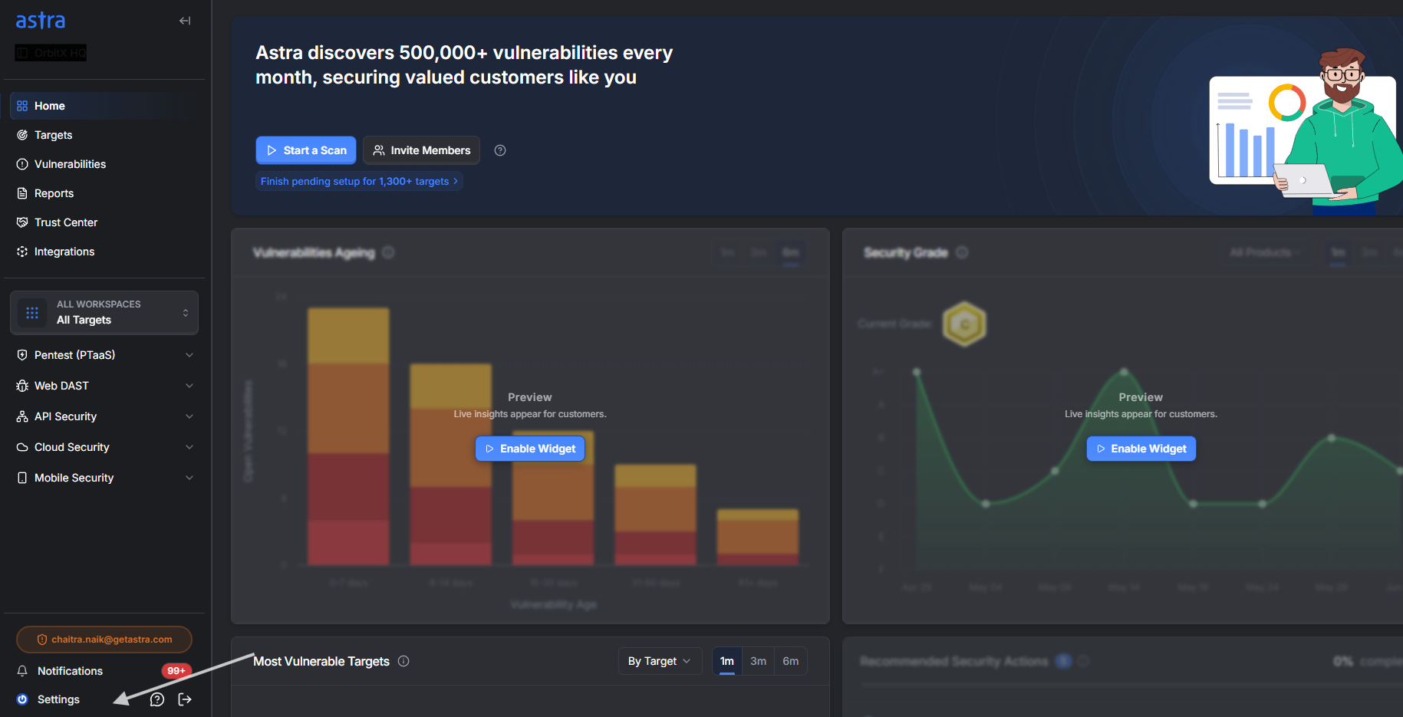Expand the Pentest (PTaaS) chevron
Viewport: 1403px width, 717px height.
pyautogui.click(x=189, y=355)
